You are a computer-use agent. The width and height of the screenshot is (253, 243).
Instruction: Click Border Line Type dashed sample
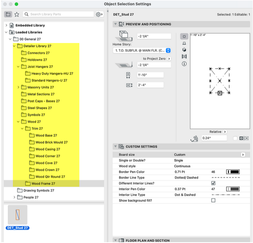tap(226, 177)
